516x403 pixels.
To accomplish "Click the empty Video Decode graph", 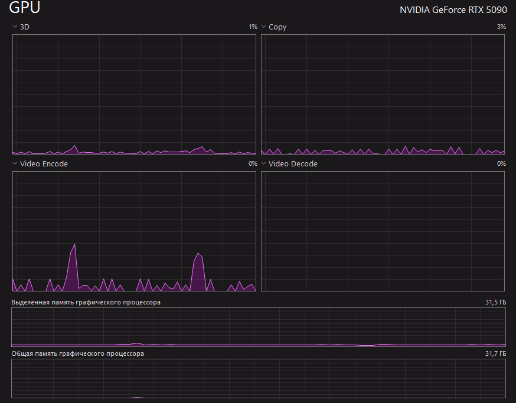I will point(383,231).
